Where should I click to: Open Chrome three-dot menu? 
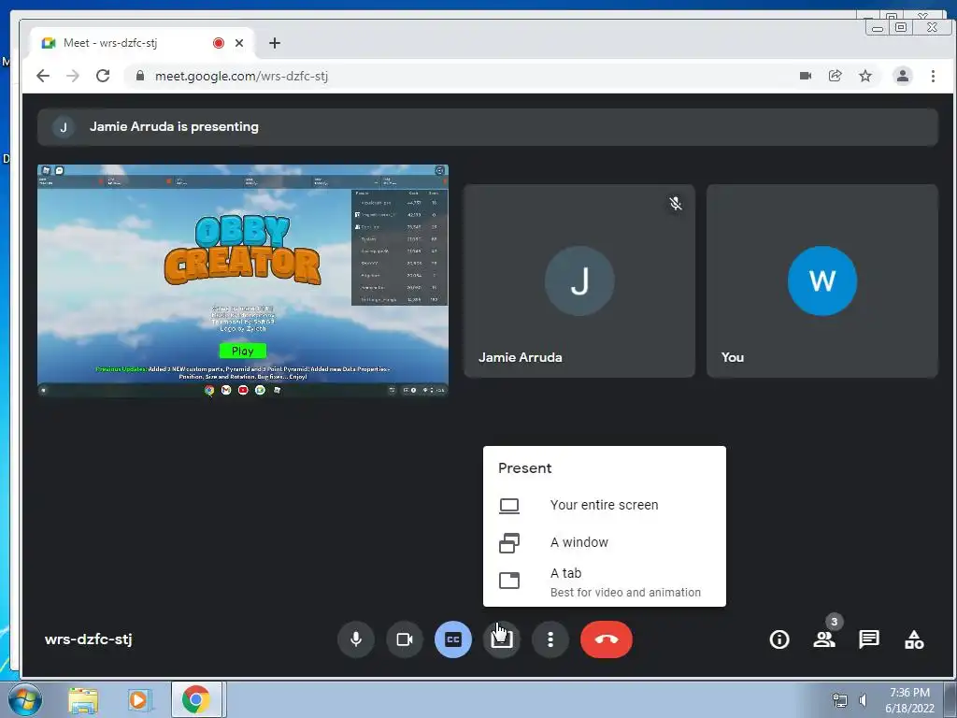933,76
